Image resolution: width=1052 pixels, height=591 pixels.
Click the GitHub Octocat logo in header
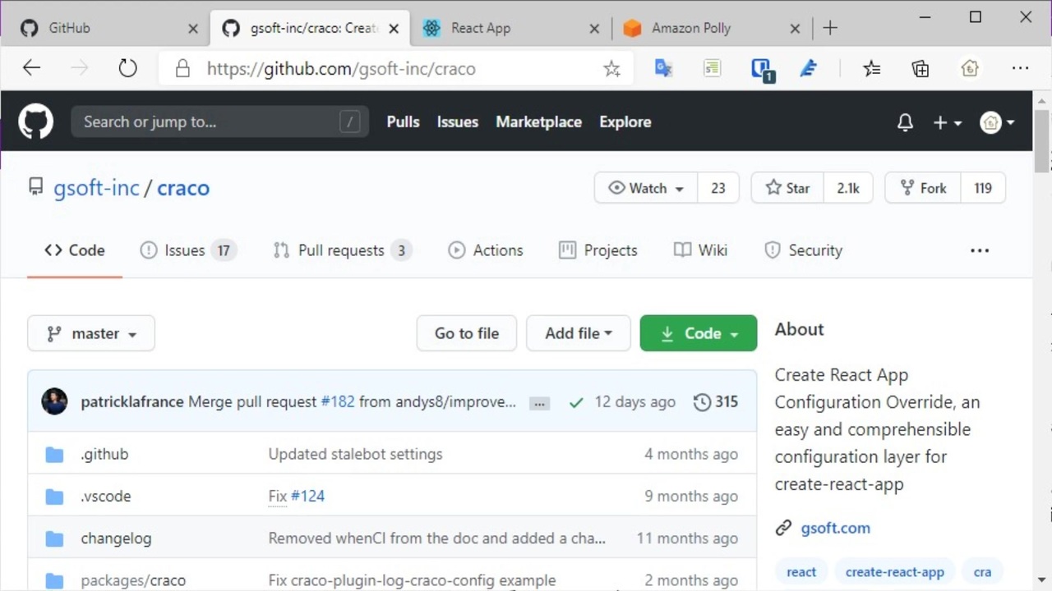click(36, 122)
